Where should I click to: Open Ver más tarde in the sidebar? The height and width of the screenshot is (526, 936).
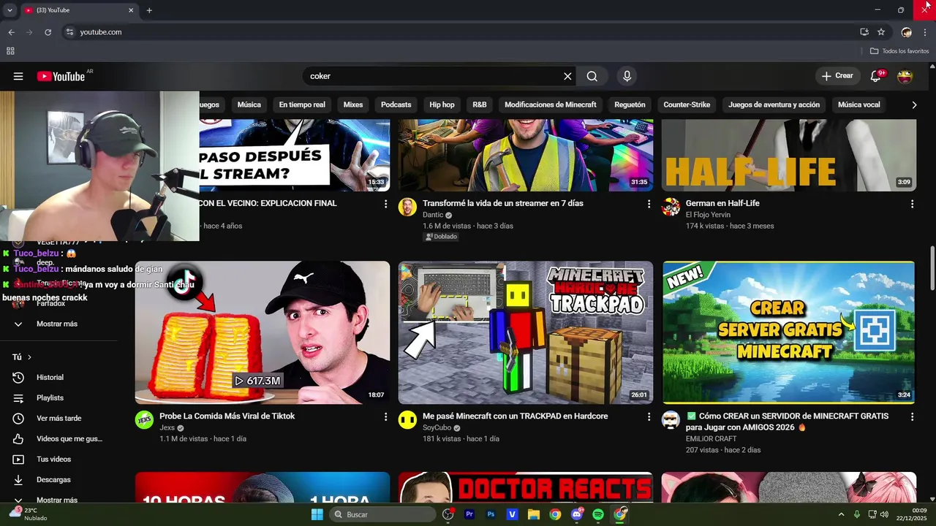tap(60, 419)
